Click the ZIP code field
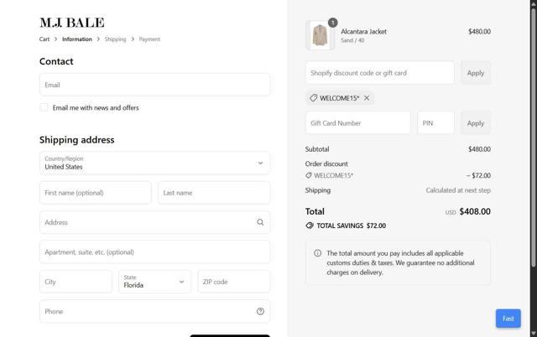 coord(234,282)
